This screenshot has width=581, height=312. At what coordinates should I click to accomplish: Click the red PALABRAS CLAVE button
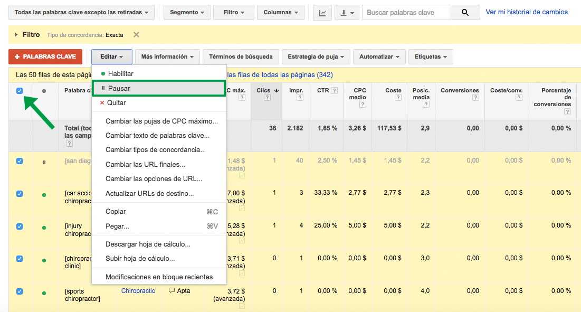coord(45,56)
